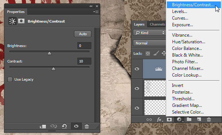
Task: Enable the Use Legacy checkbox
Action: pyautogui.click(x=10, y=80)
